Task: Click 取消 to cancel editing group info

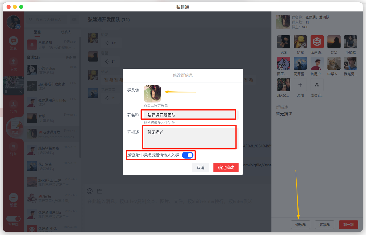Action: click(200, 167)
